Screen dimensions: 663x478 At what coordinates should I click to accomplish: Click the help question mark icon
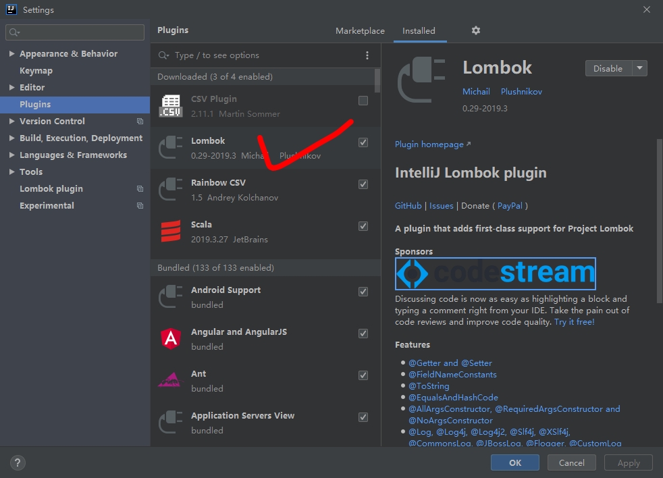(17, 462)
